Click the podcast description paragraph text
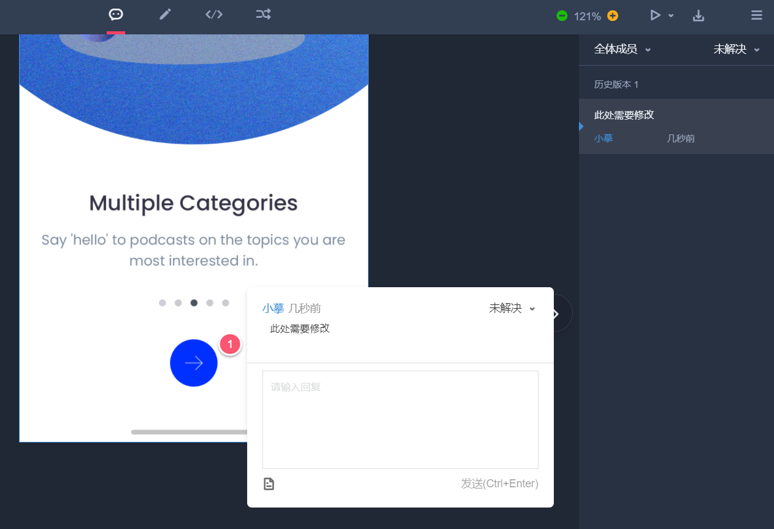This screenshot has width=774, height=529. pyautogui.click(x=193, y=250)
